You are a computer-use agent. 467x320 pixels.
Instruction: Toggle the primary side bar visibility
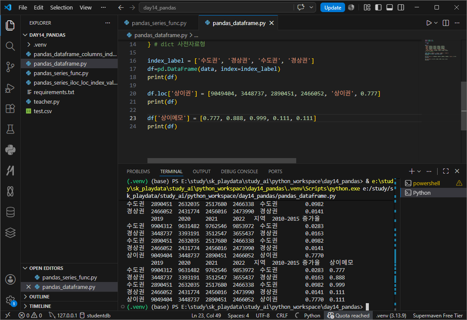click(x=378, y=7)
